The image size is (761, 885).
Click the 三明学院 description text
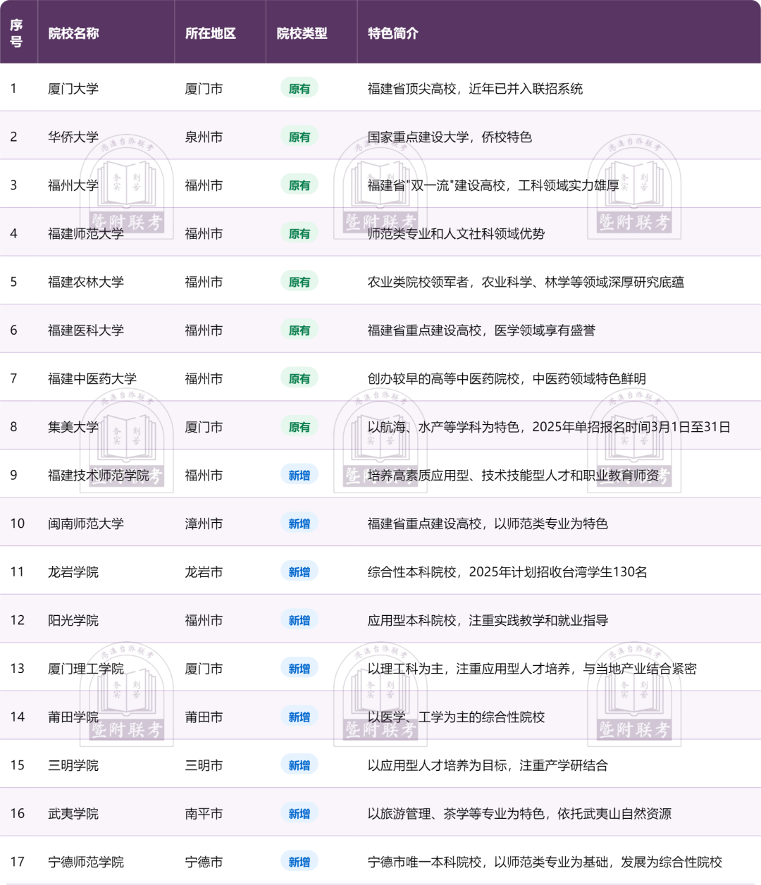tap(487, 765)
